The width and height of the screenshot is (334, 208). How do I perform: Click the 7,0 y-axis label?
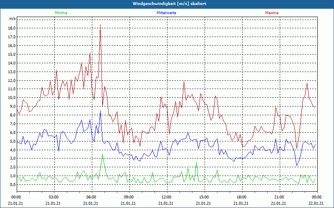[x=13, y=124]
